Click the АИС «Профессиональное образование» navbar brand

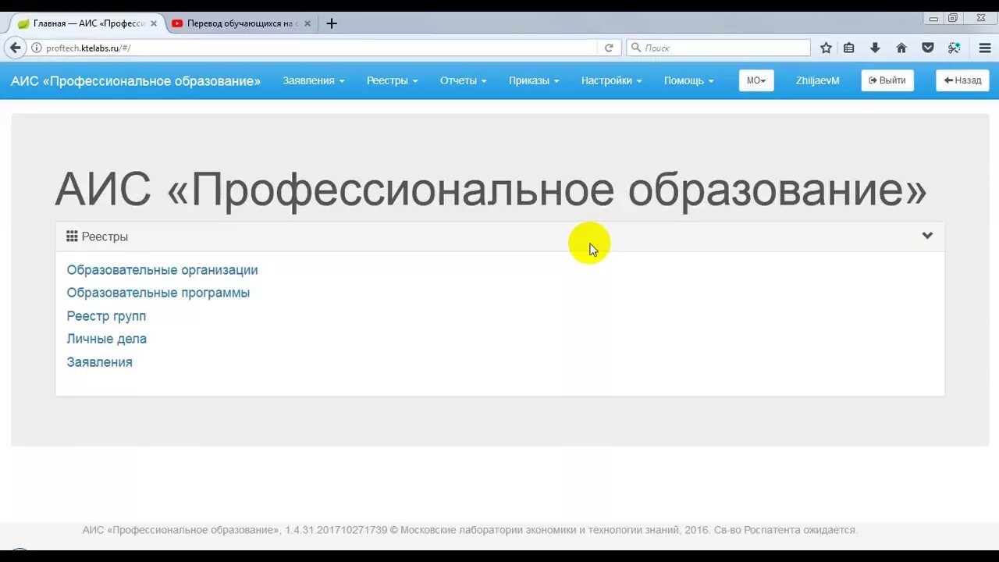pyautogui.click(x=136, y=80)
